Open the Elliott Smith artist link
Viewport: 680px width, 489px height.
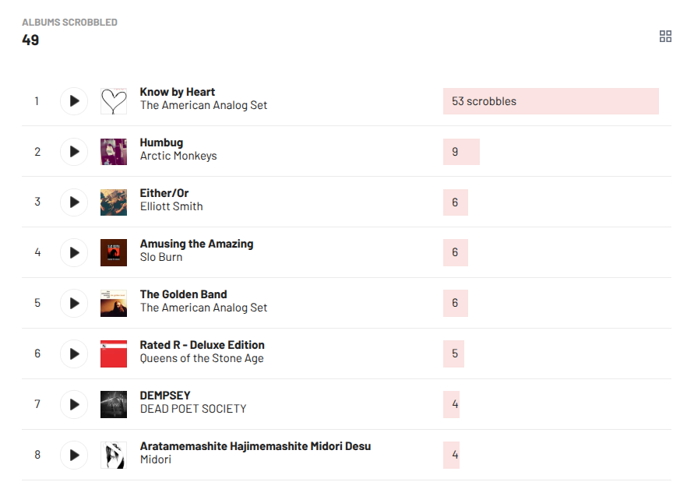click(171, 206)
